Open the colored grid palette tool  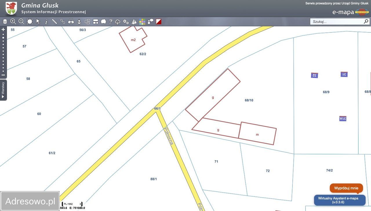142,22
